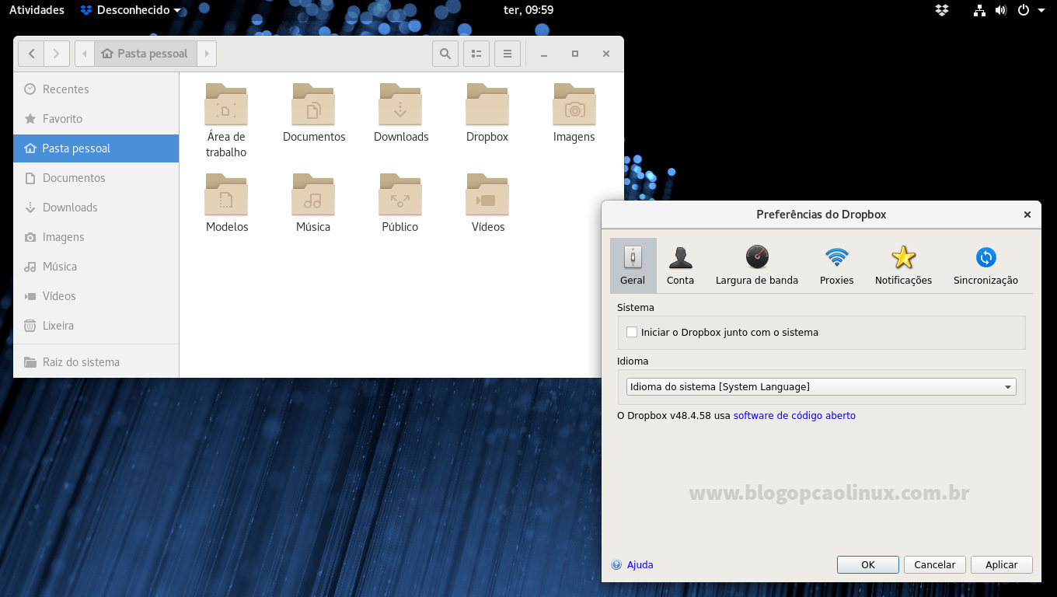1057x597 pixels.
Task: Maximize the file manager window
Action: (575, 54)
